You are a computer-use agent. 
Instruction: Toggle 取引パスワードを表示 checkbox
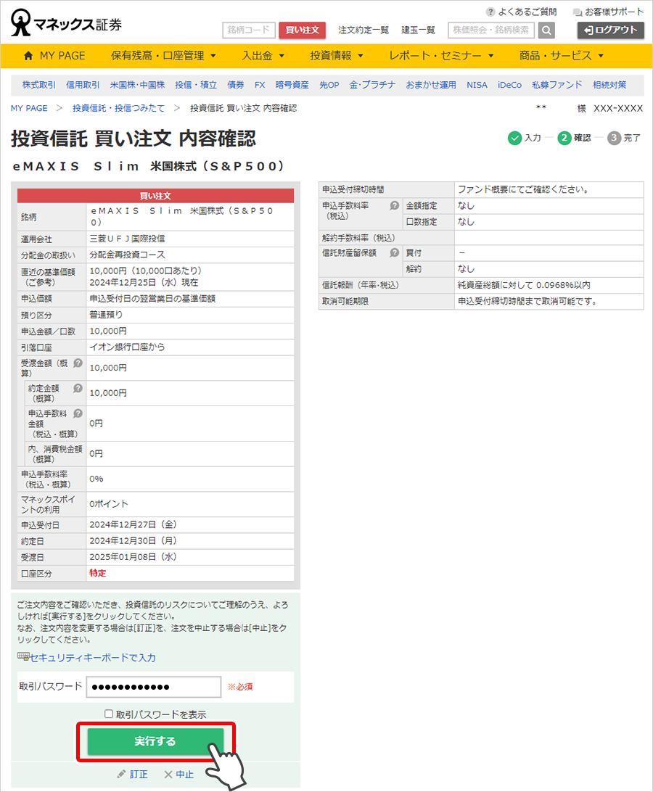(109, 714)
